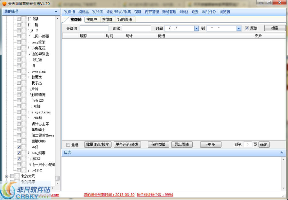This screenshot has height=200, width=288.
Task: Enable the 全选 select-all checkbox
Action: [68, 145]
